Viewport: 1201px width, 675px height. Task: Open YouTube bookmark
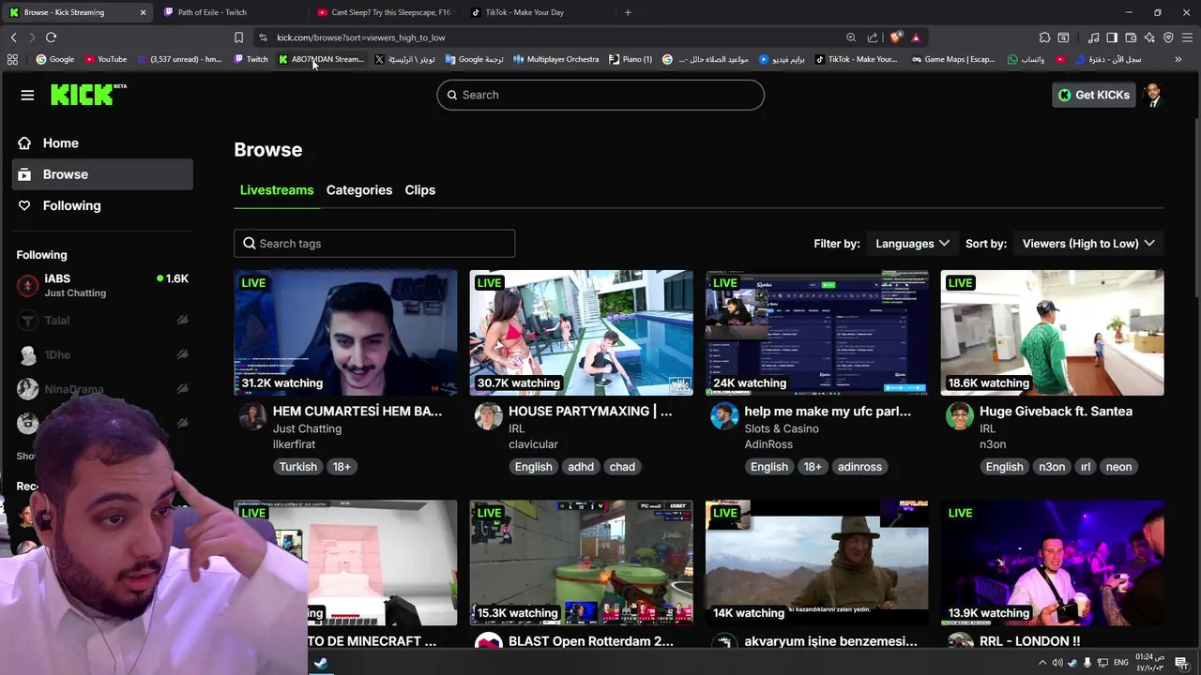(x=105, y=59)
